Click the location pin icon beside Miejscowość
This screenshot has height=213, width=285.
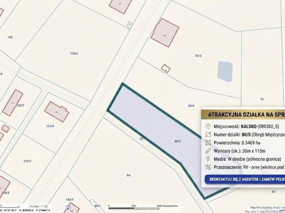(208, 126)
